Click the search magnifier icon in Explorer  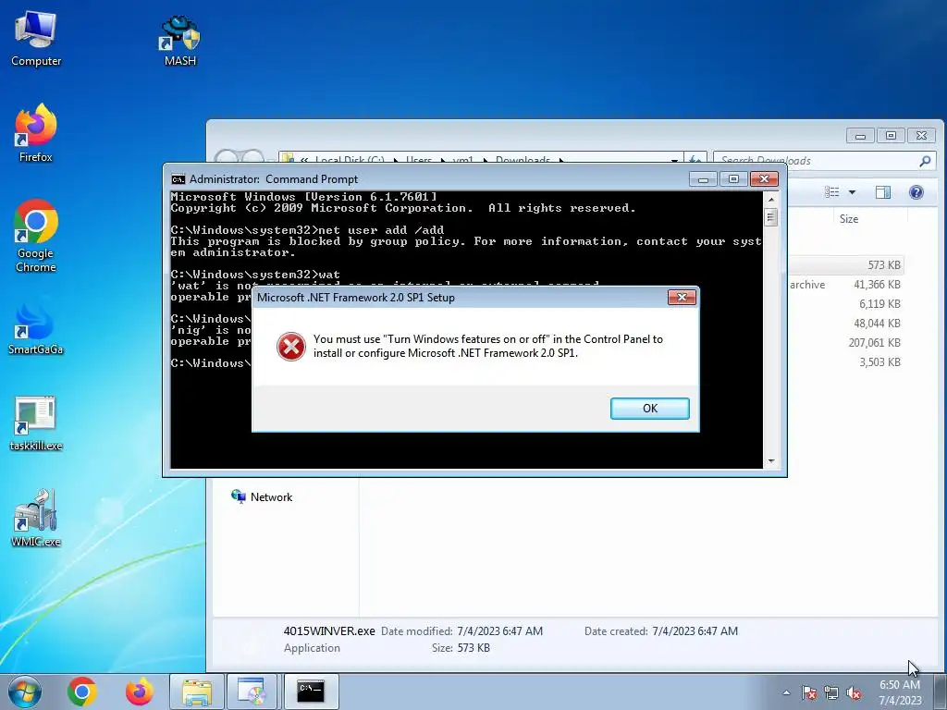coord(925,161)
